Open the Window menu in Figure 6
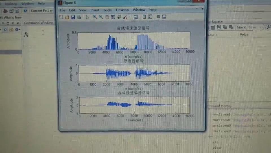Screen dimensions: 271x153 click(x=139, y=10)
